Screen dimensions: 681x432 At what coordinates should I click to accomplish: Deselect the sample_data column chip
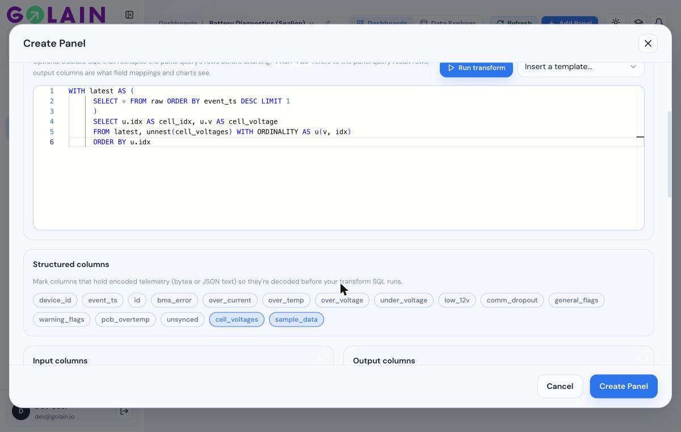[296, 319]
